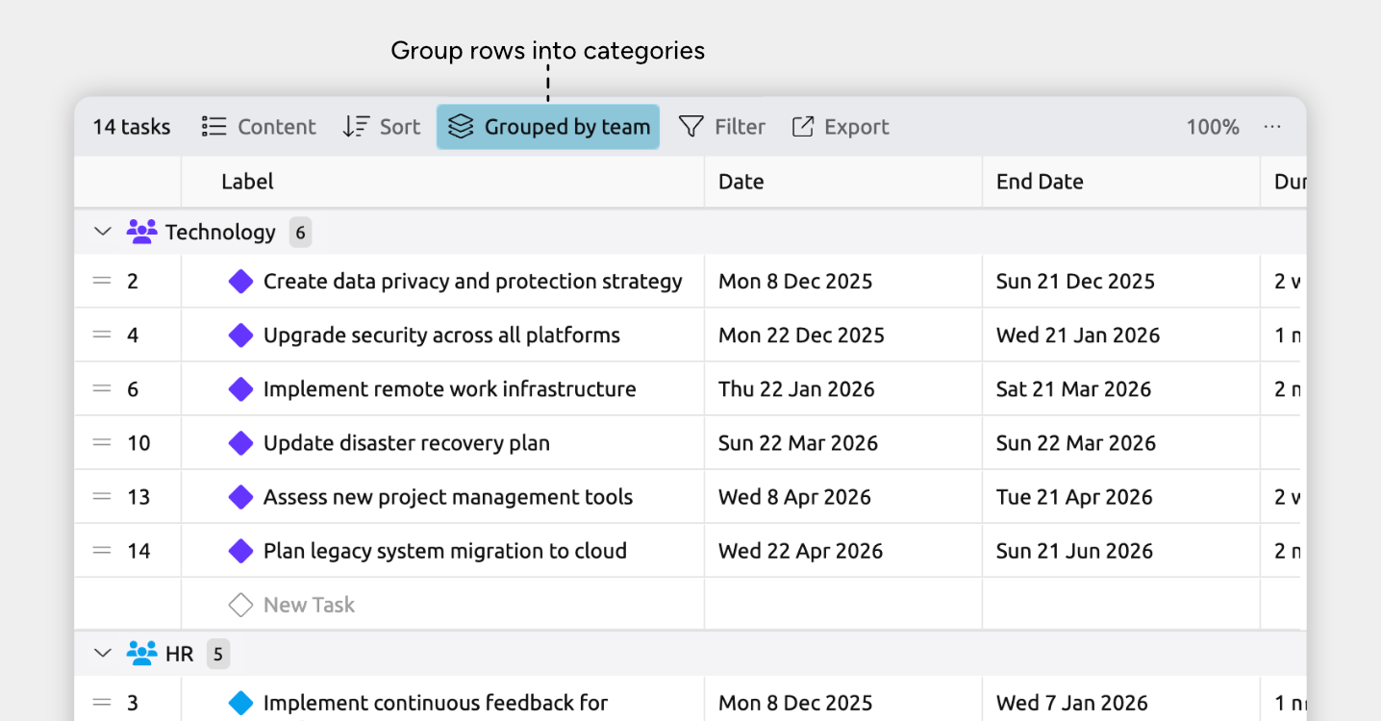Click the End Date column header
The width and height of the screenshot is (1381, 721).
[x=1040, y=182]
